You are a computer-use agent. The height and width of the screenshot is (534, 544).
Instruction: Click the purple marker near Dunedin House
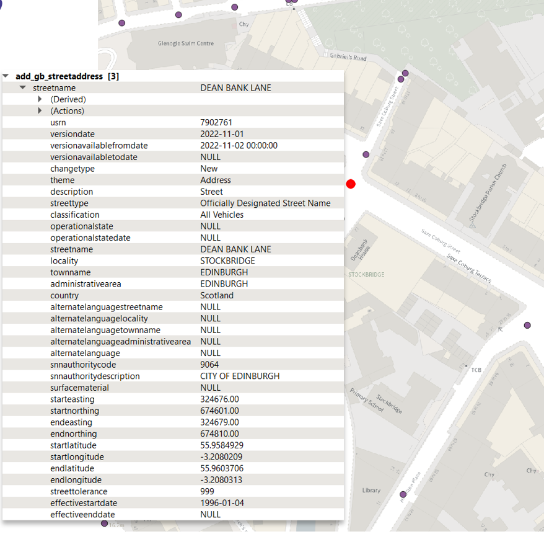point(366,154)
